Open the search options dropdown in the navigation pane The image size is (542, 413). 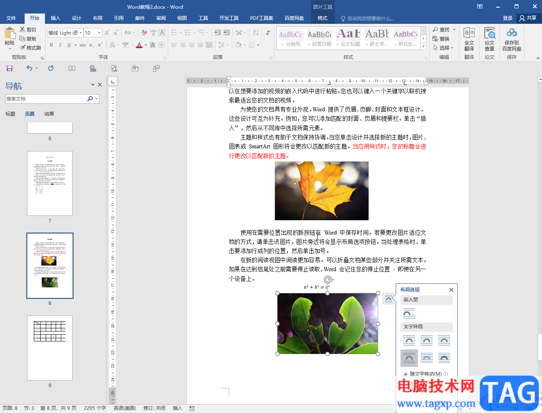point(97,99)
